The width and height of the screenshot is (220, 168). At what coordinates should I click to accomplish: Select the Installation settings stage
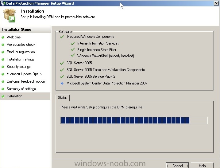click(21, 59)
